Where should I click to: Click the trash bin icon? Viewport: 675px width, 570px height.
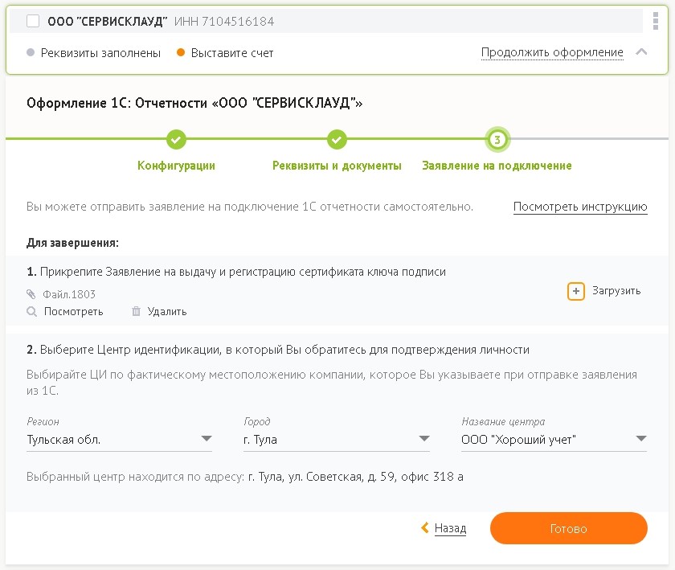136,311
